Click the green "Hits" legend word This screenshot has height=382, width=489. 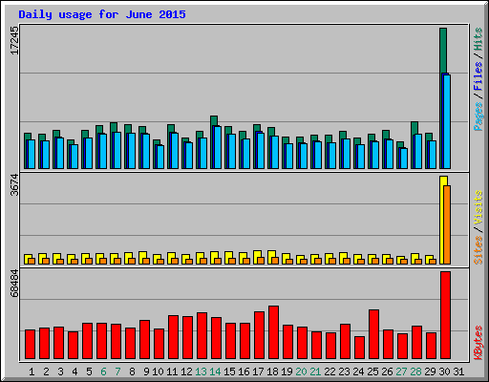(x=478, y=39)
